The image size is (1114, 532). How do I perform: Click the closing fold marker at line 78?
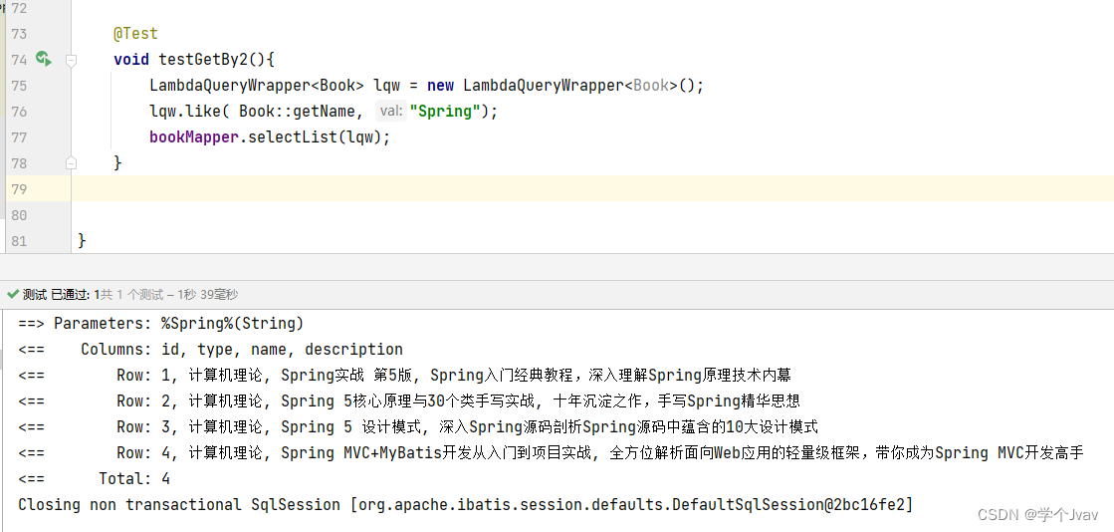click(71, 162)
